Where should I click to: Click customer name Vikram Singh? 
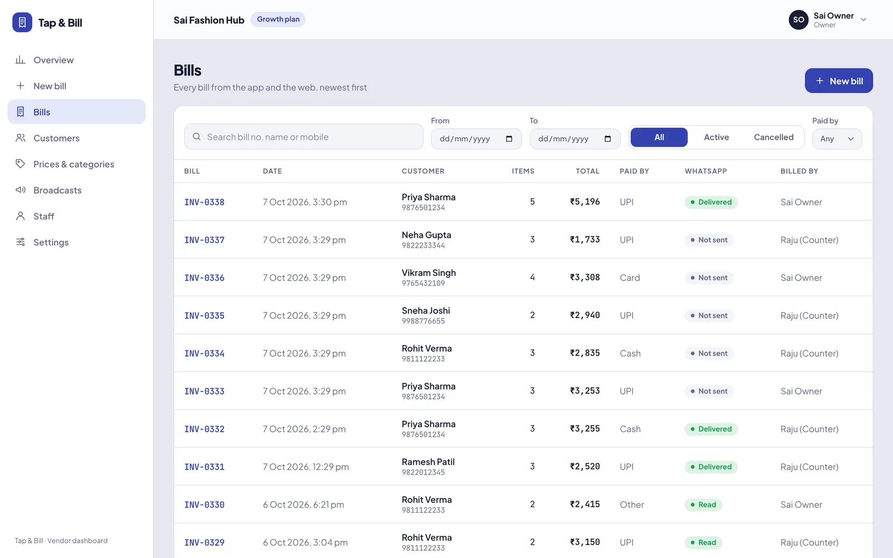[429, 273]
